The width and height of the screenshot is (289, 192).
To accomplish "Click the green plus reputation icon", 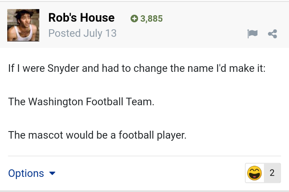I will point(134,19).
